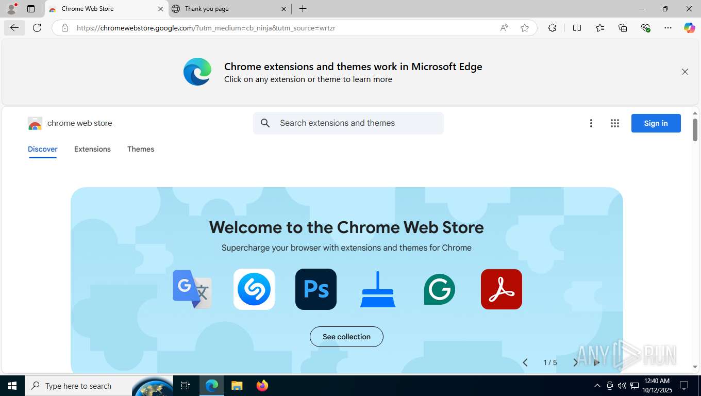Dismiss the Microsoft Edge banner
Screen dimensions: 701x396
pyautogui.click(x=685, y=72)
